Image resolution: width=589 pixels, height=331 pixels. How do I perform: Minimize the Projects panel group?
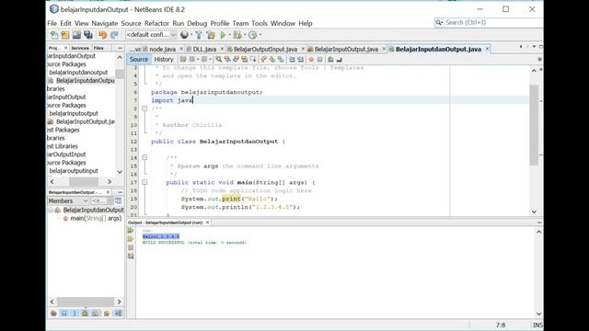(x=121, y=48)
